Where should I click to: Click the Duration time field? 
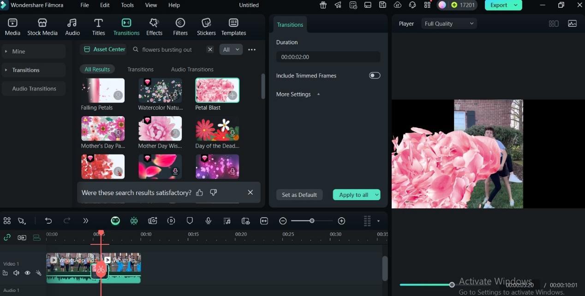point(328,57)
